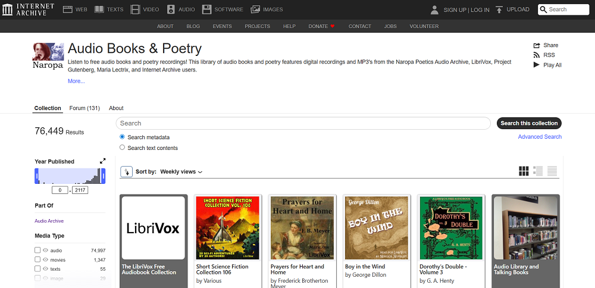Hide texts results with eye icon

(x=45, y=268)
